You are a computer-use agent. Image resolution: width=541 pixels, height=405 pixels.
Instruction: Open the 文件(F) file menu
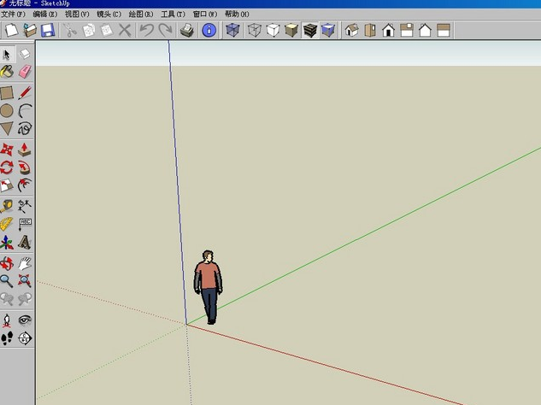click(x=14, y=15)
